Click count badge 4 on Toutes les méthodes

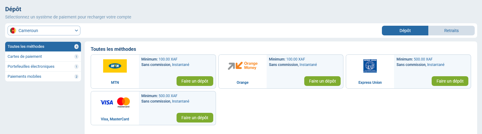76,47
